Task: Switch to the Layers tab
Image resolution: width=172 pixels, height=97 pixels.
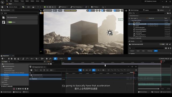Action: [146, 10]
